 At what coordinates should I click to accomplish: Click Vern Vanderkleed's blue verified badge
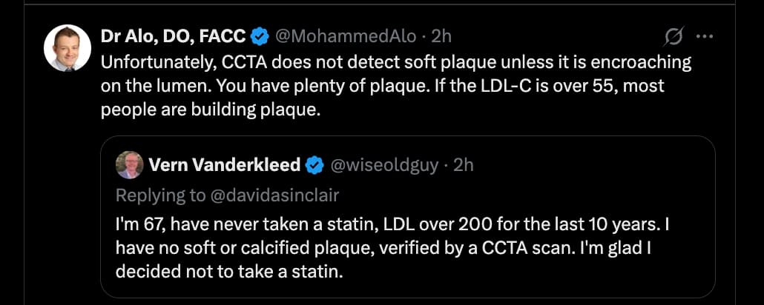pos(315,164)
